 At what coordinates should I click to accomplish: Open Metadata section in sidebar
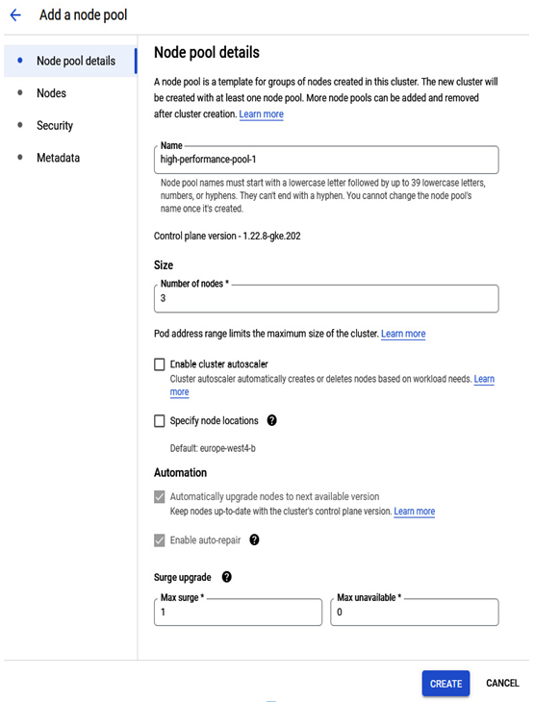59,158
